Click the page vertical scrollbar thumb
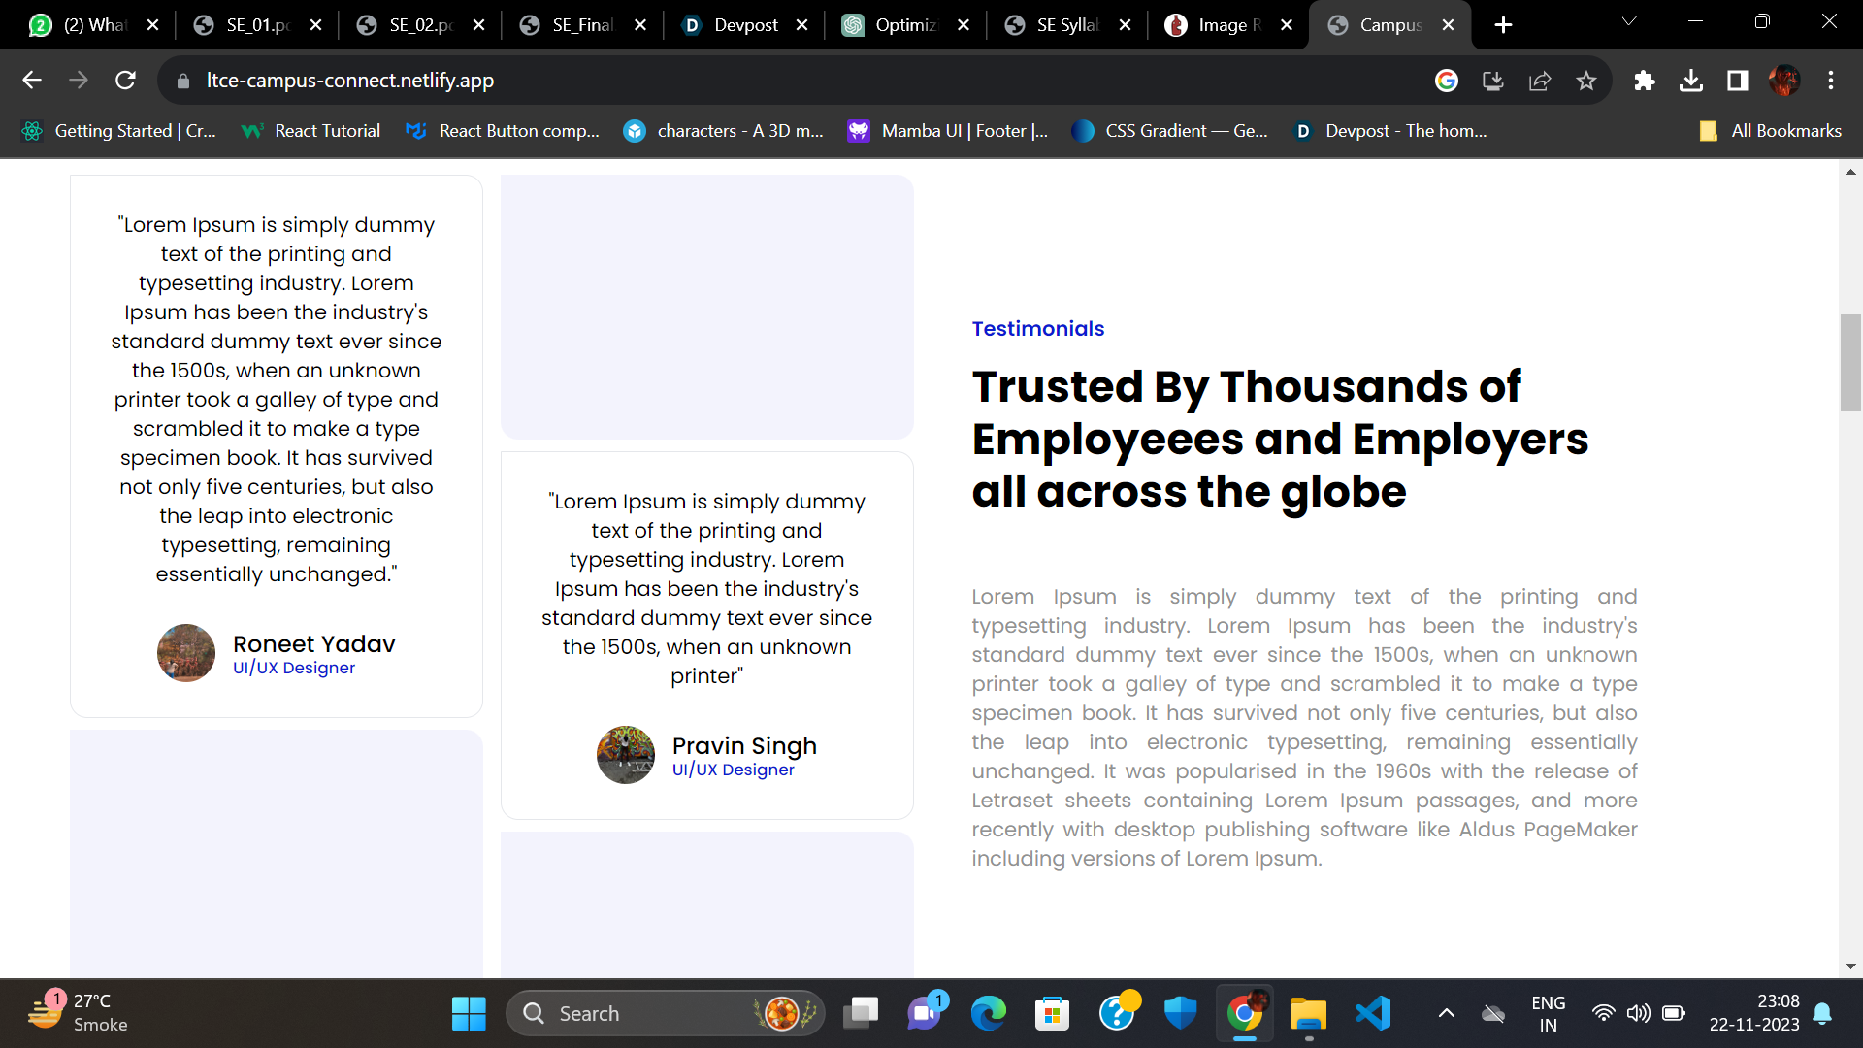 1850,363
